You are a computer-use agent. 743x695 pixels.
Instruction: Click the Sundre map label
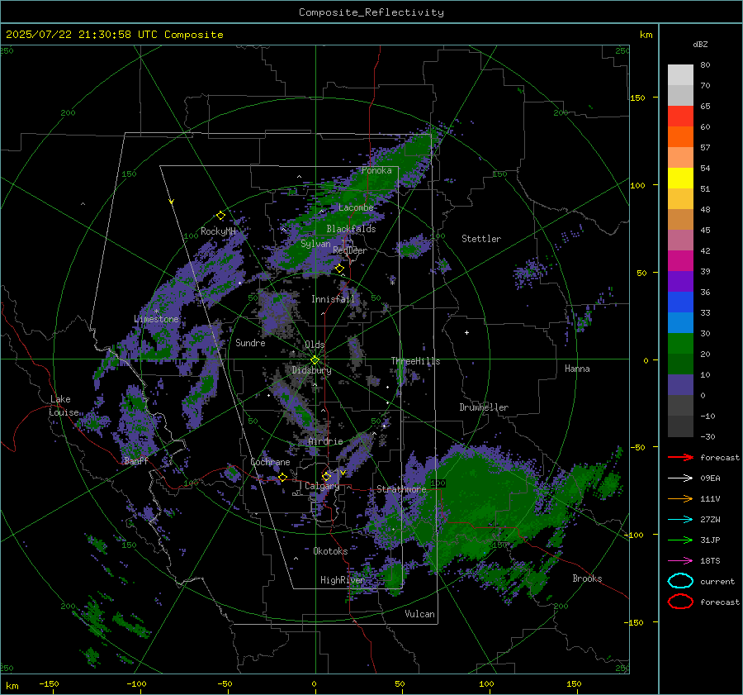(x=250, y=342)
